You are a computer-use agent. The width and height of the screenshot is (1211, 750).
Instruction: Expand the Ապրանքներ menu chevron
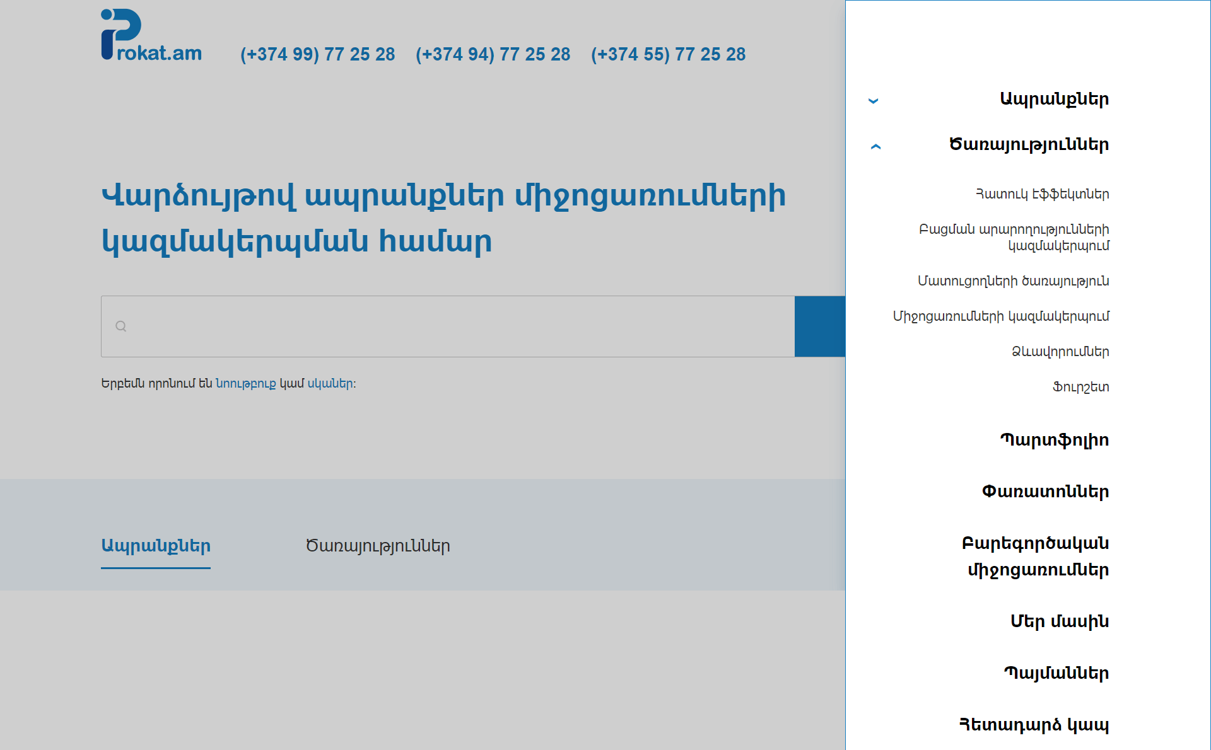874,101
